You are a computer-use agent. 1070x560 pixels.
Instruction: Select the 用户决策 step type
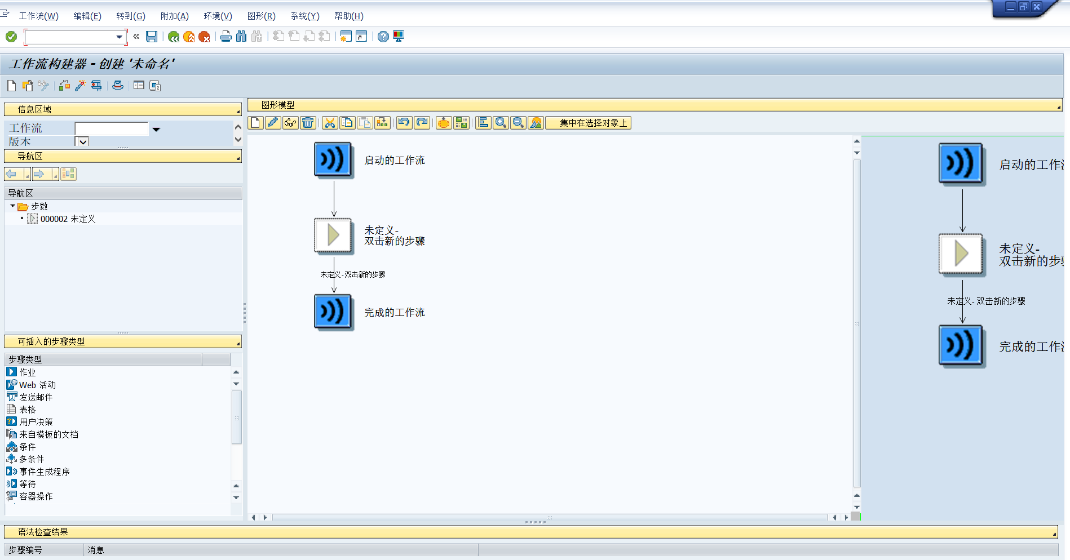coord(36,422)
